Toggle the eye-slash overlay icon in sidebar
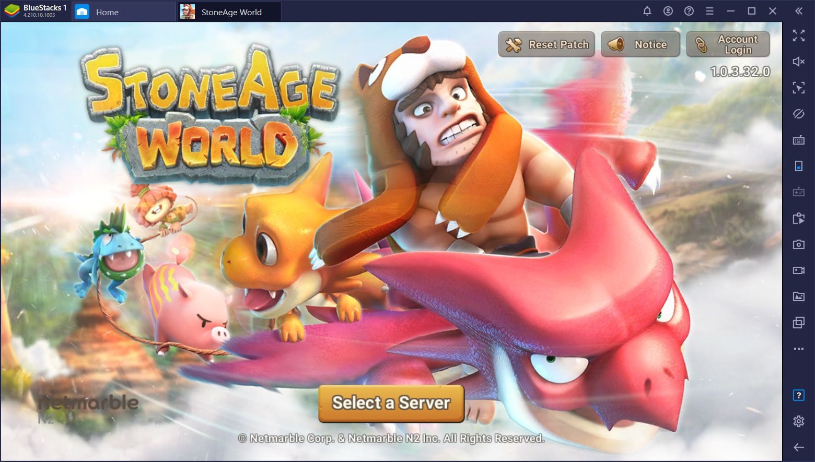Screen dimensions: 815x462 798,114
